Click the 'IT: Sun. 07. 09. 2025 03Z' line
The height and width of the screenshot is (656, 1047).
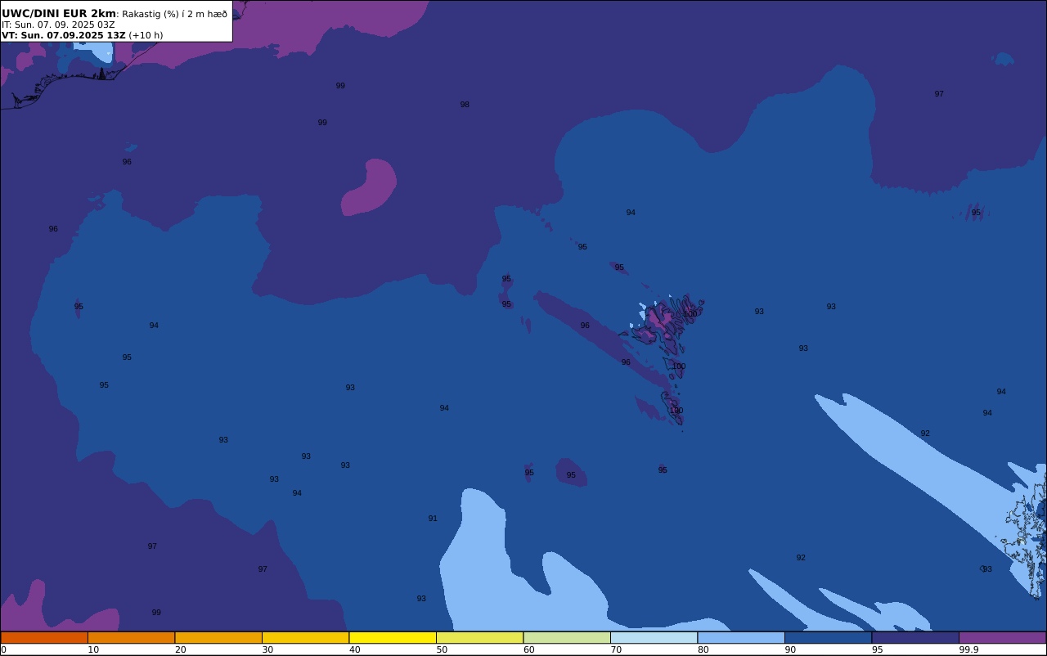point(58,25)
